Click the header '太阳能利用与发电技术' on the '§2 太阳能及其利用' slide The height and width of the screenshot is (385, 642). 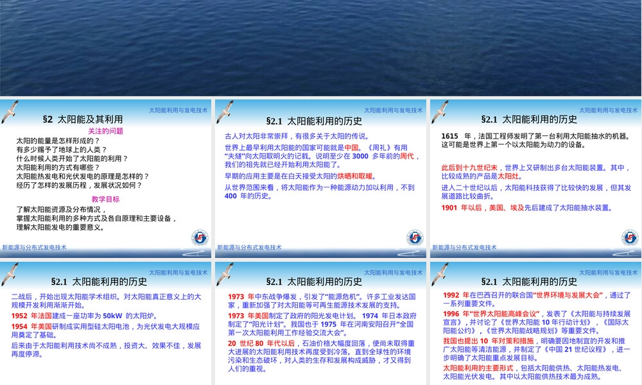click(178, 110)
